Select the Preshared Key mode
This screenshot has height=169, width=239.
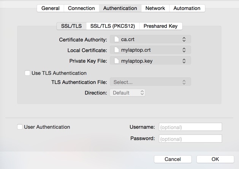point(161,26)
